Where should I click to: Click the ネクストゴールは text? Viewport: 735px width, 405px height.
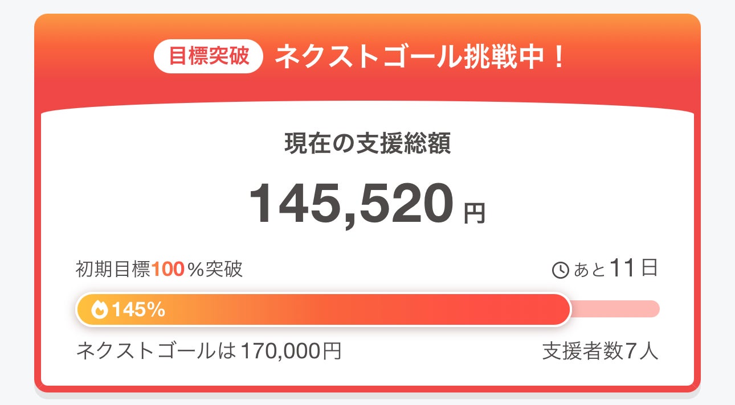click(156, 351)
